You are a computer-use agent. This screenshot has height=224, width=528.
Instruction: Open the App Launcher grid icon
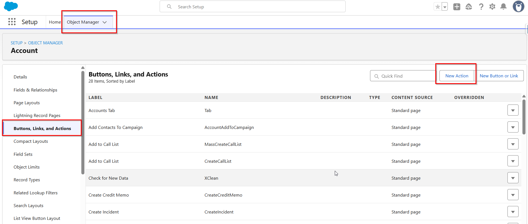click(x=12, y=22)
